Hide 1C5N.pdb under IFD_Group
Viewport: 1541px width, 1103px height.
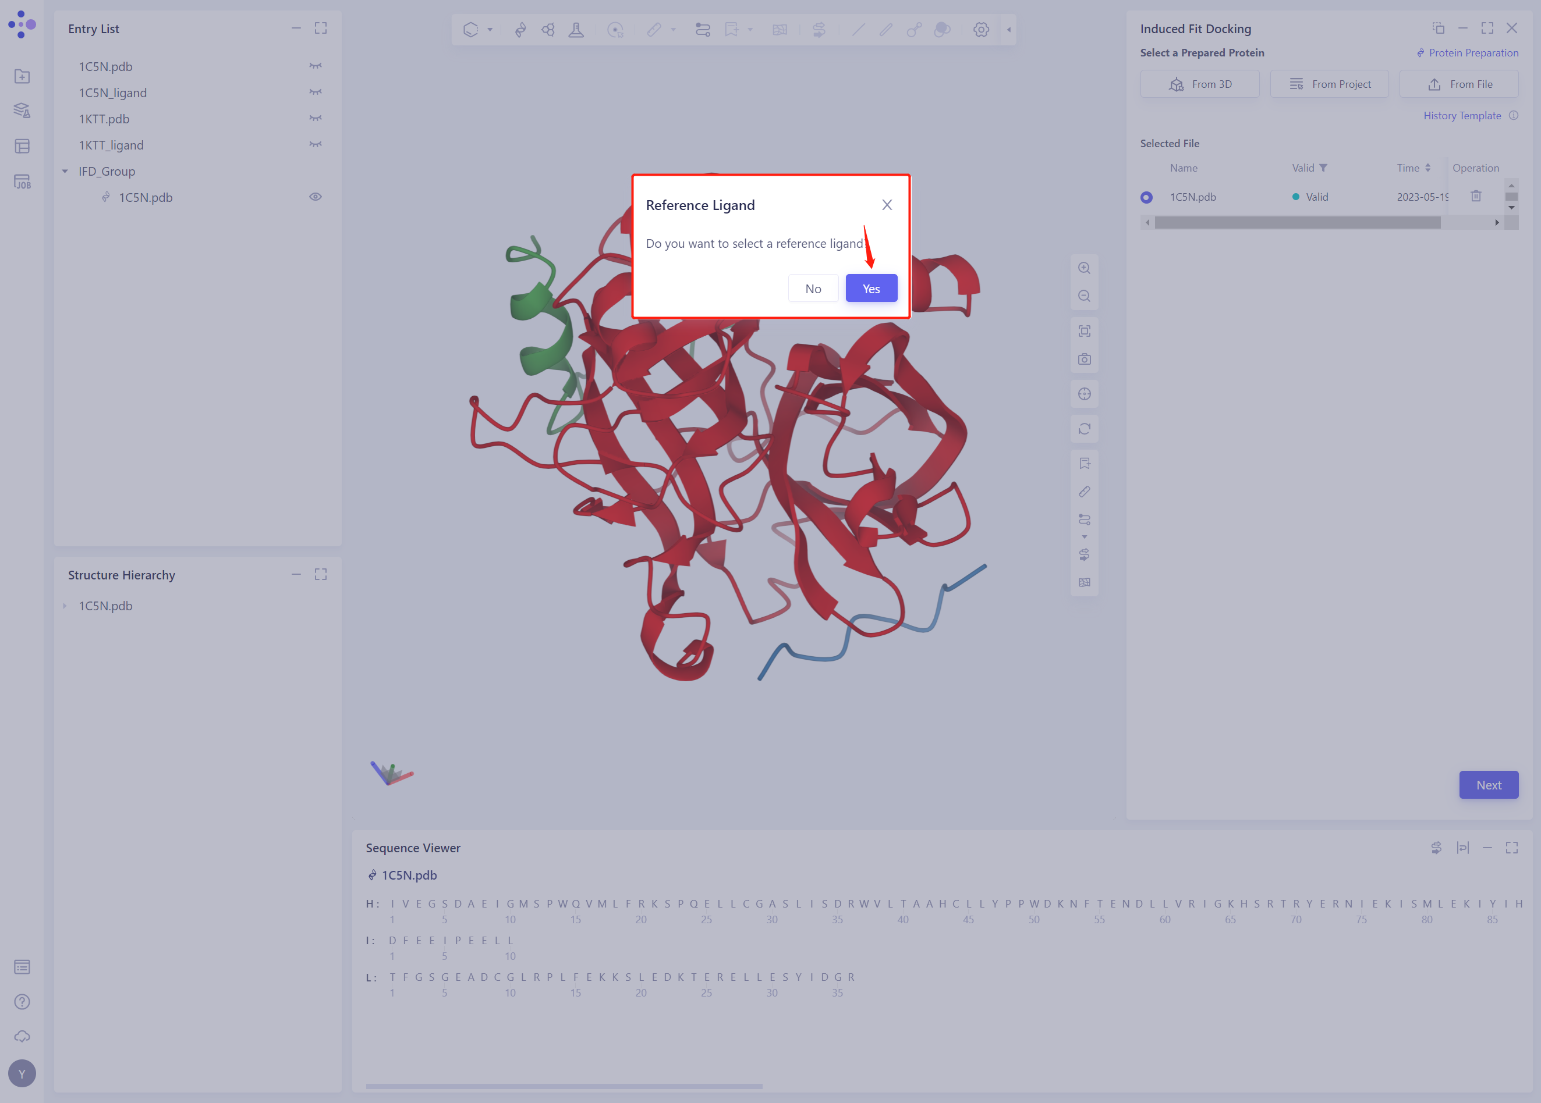click(x=316, y=197)
